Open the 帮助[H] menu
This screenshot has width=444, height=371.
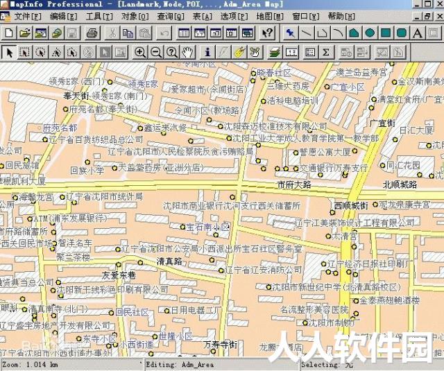(341, 17)
